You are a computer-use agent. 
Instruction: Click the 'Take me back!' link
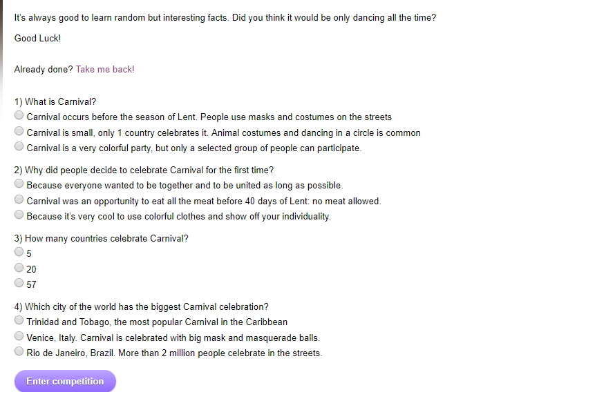point(105,69)
